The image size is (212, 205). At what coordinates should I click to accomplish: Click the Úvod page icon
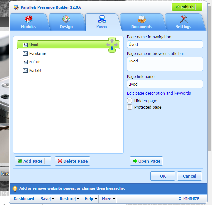point(25,45)
